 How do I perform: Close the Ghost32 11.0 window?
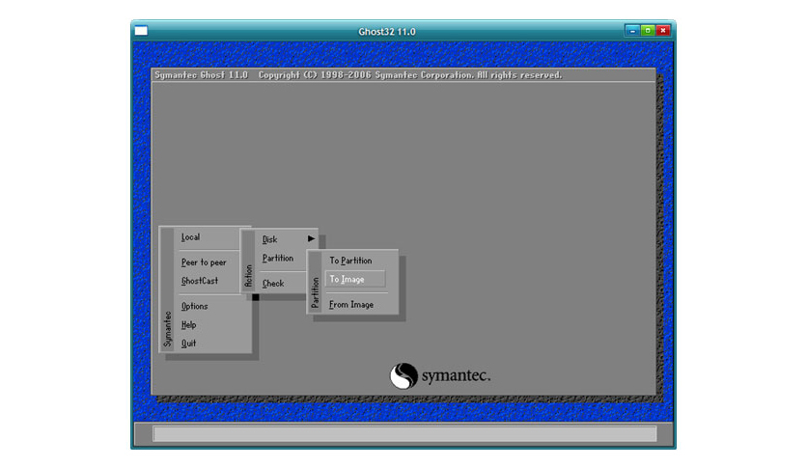click(663, 30)
